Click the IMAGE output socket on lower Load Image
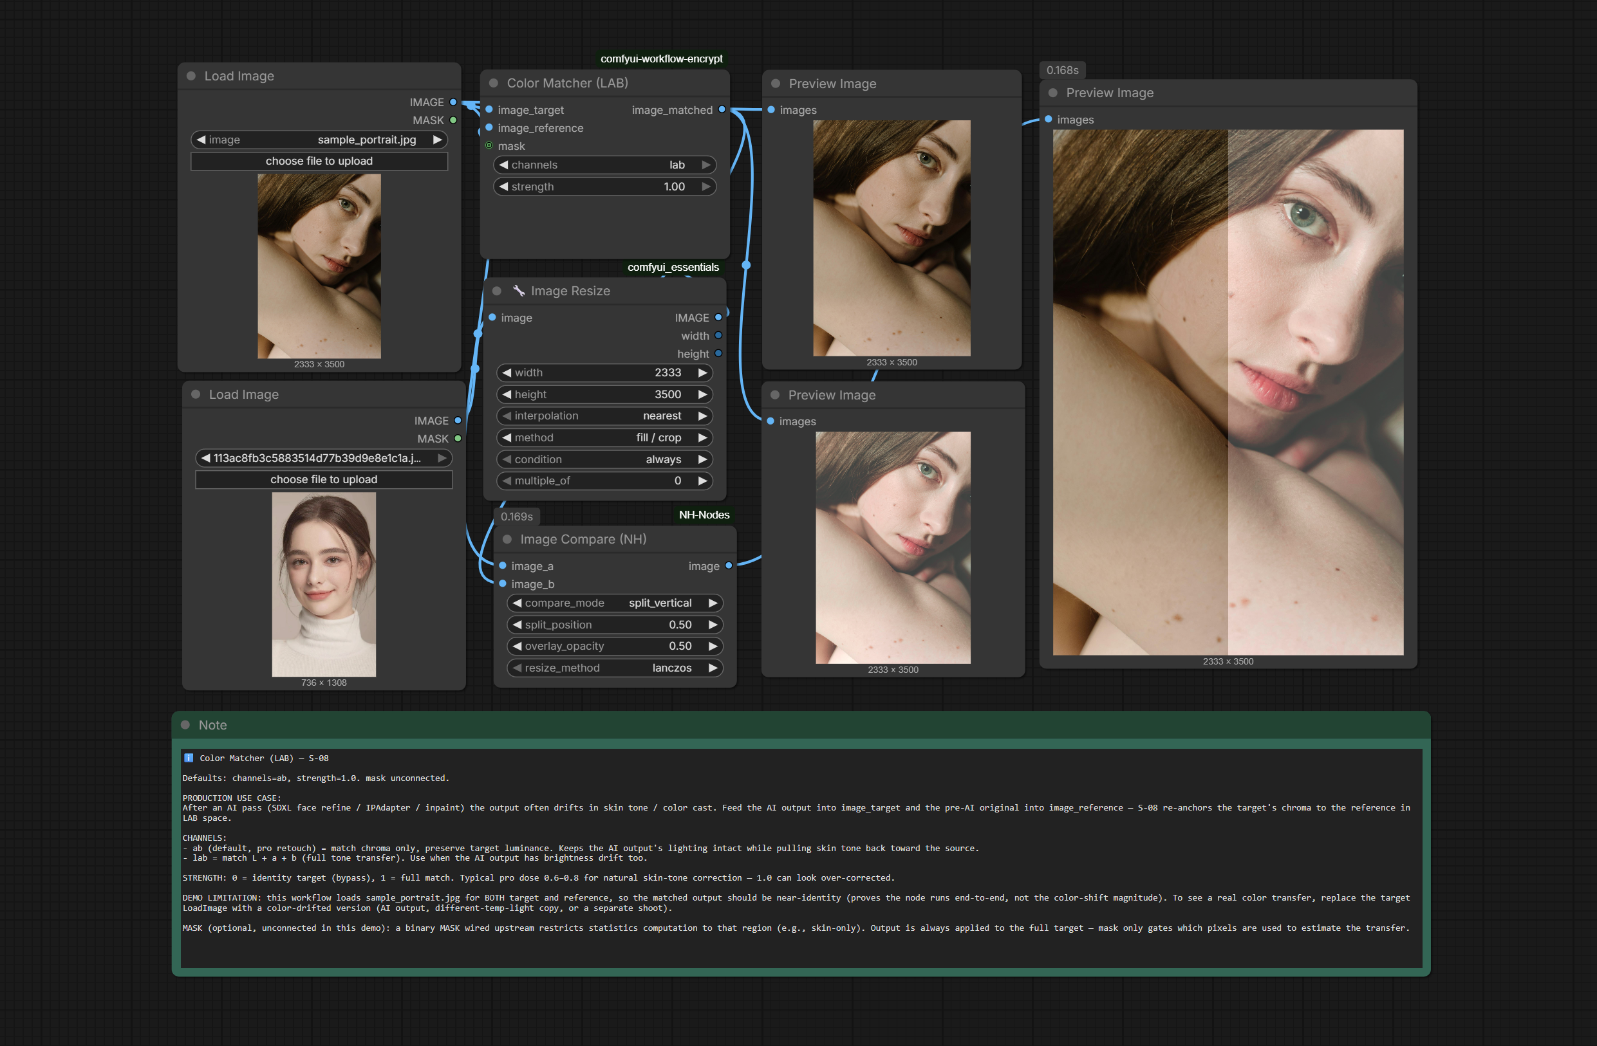This screenshot has height=1046, width=1597. pyautogui.click(x=458, y=421)
